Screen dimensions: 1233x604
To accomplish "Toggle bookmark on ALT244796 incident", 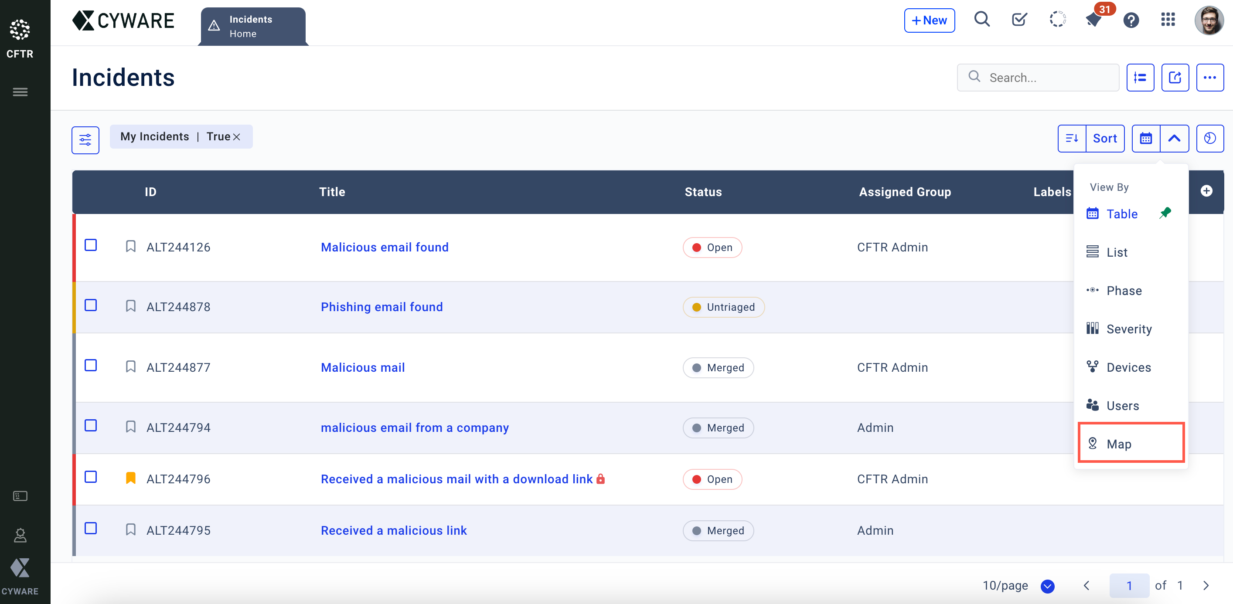I will pyautogui.click(x=130, y=478).
